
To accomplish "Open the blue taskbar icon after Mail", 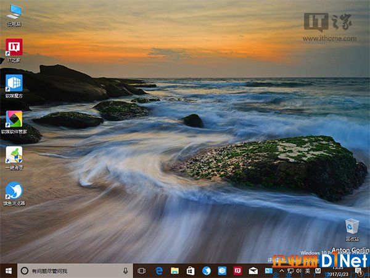I will click(x=268, y=271).
